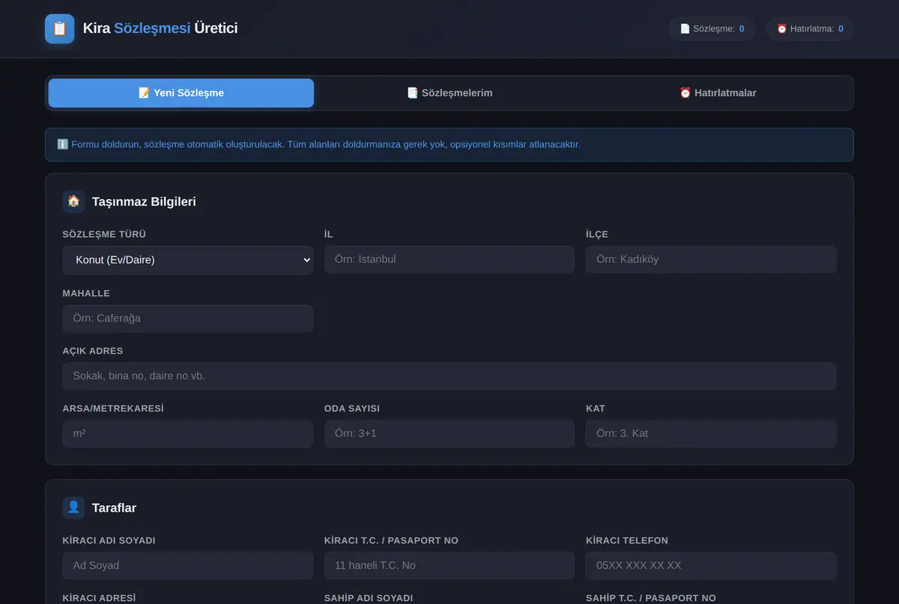Select the Kiracı Adı Soyadı field
Image resolution: width=899 pixels, height=604 pixels.
tap(188, 565)
